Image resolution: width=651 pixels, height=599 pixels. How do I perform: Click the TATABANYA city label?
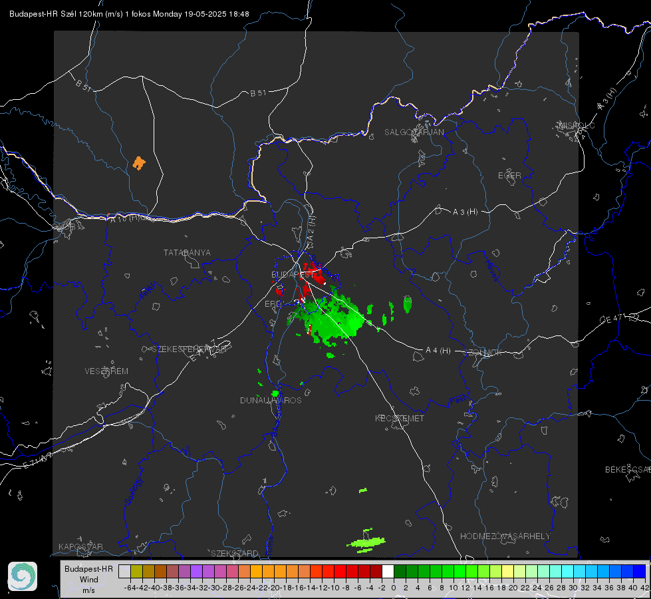[x=187, y=252]
